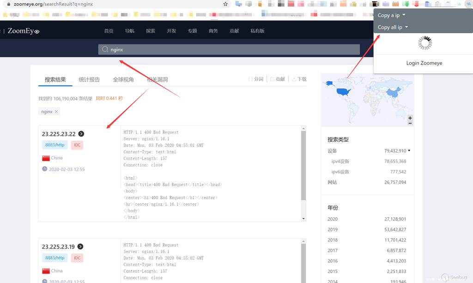This screenshot has height=283, width=473.
Task: Click the arrow icon next to 23.225.23.22
Action: [x=81, y=134]
